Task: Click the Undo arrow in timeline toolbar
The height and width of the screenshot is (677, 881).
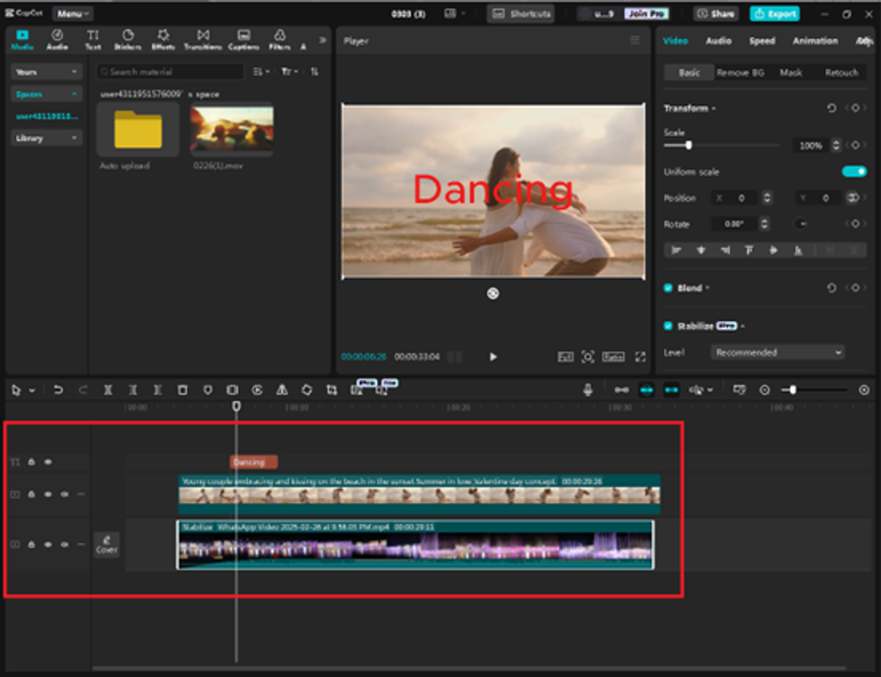Action: 58,390
